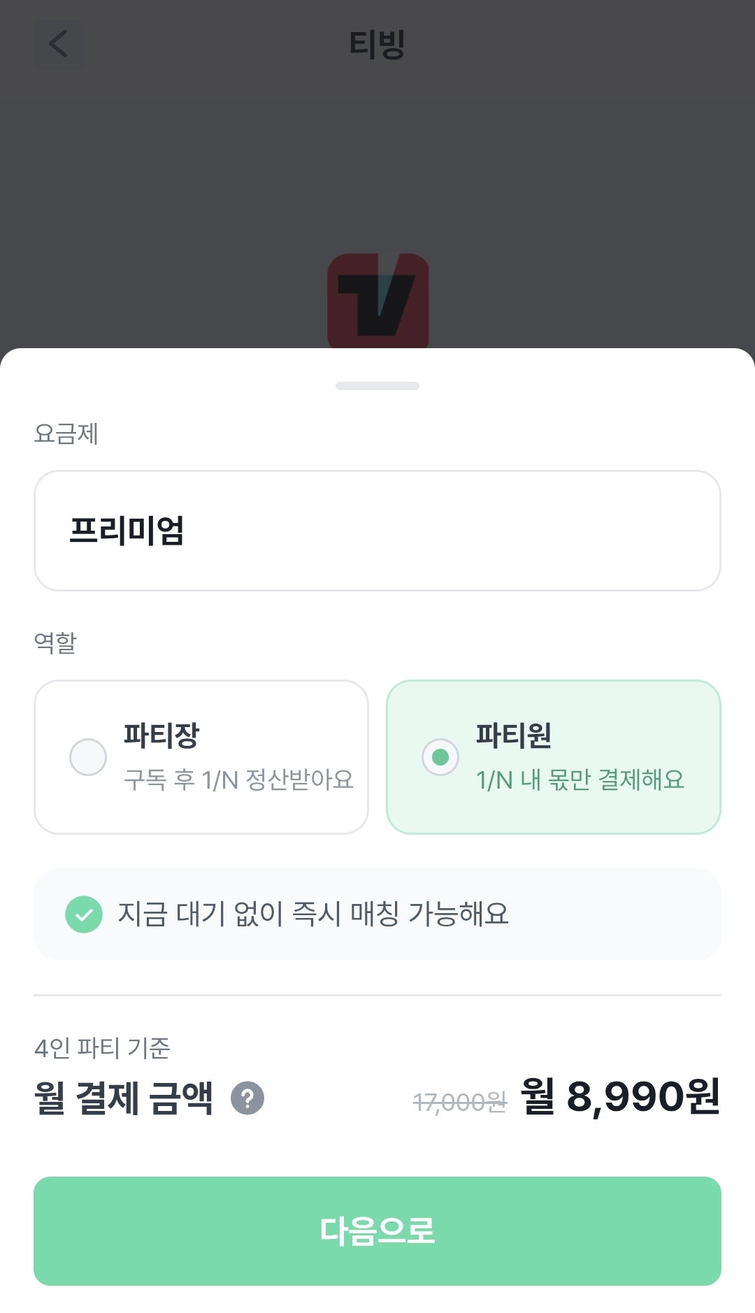Select the 파티장 radio button
This screenshot has width=755, height=1313.
click(88, 757)
